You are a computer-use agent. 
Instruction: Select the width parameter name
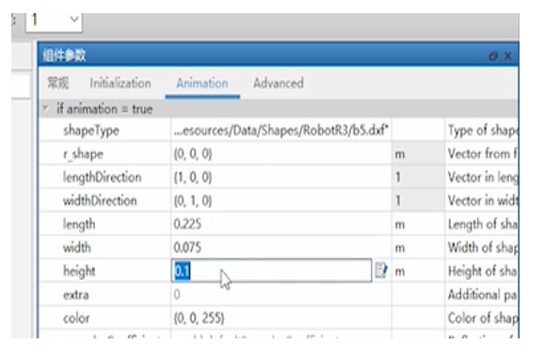pyautogui.click(x=77, y=247)
